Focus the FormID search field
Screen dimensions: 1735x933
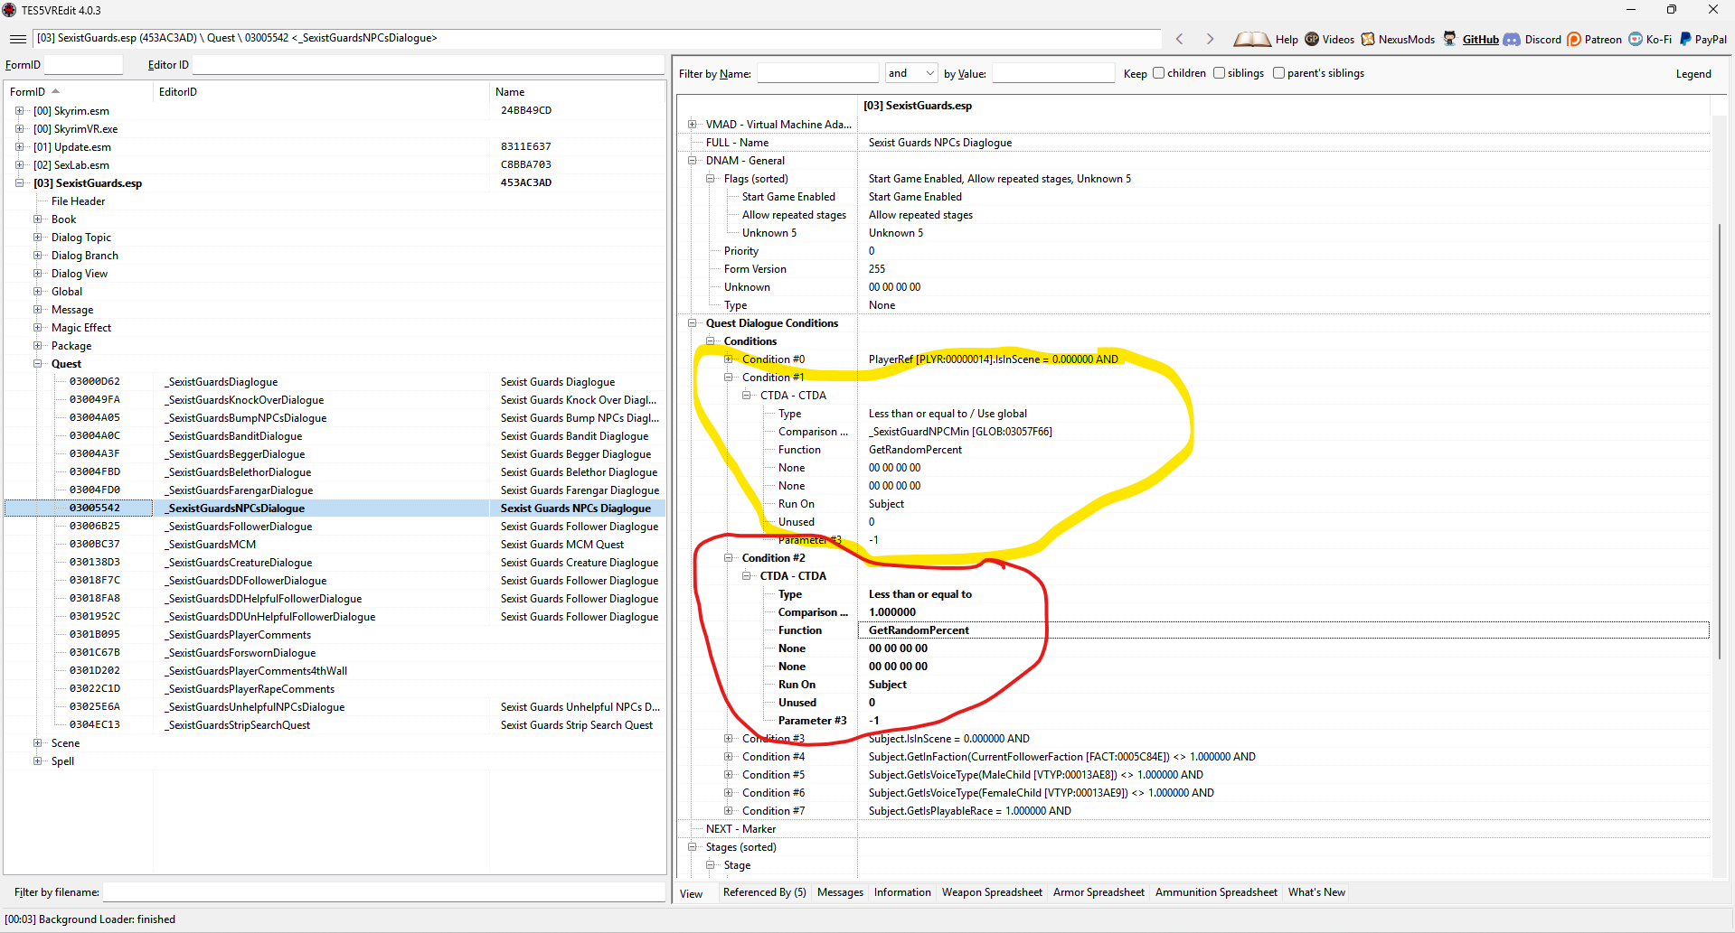tap(83, 65)
